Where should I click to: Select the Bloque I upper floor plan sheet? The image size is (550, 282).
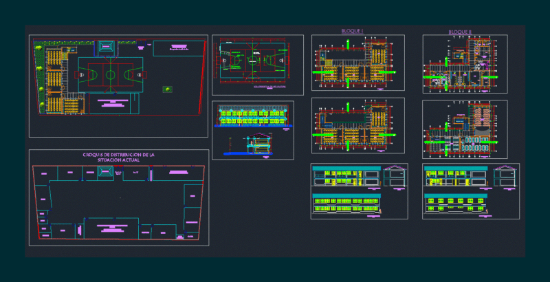[358, 63]
